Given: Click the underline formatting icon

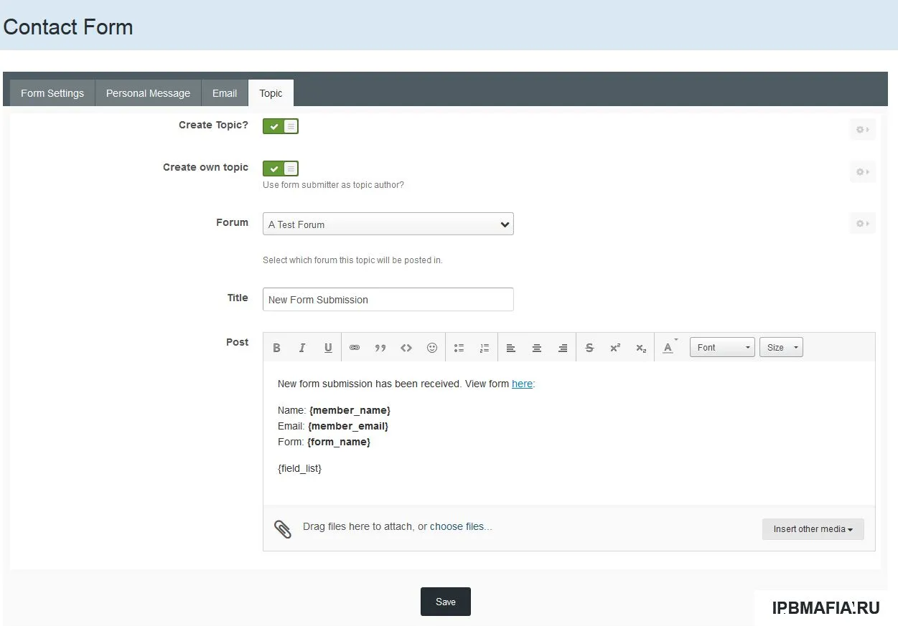Looking at the screenshot, I should click(328, 348).
